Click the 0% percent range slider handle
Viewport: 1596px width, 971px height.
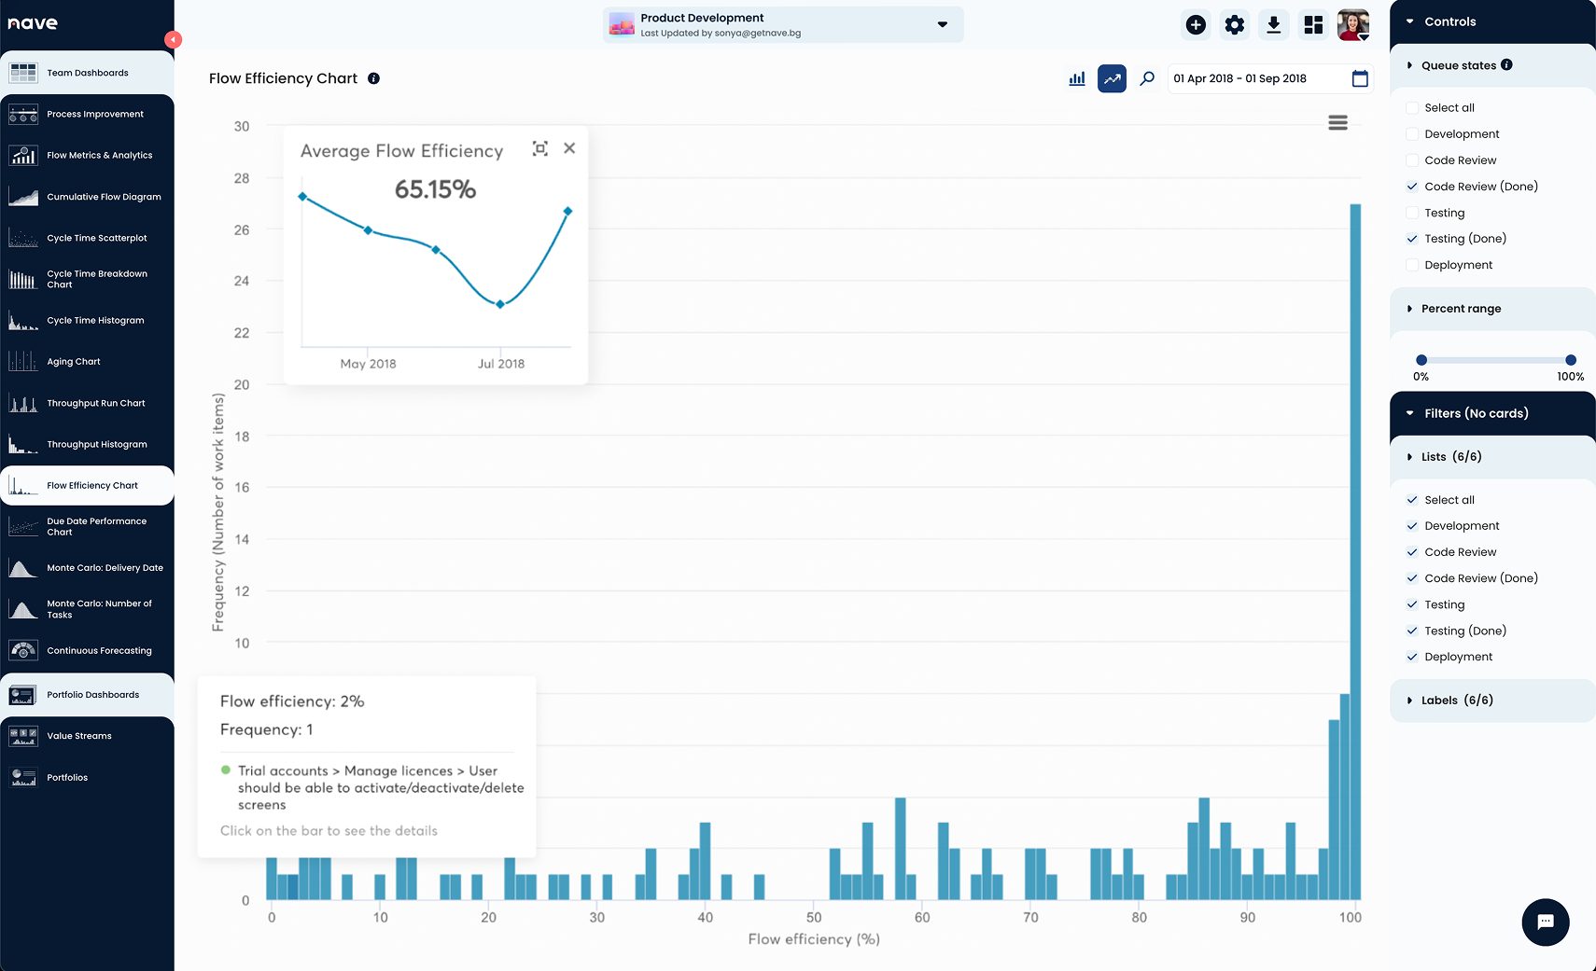coord(1421,360)
